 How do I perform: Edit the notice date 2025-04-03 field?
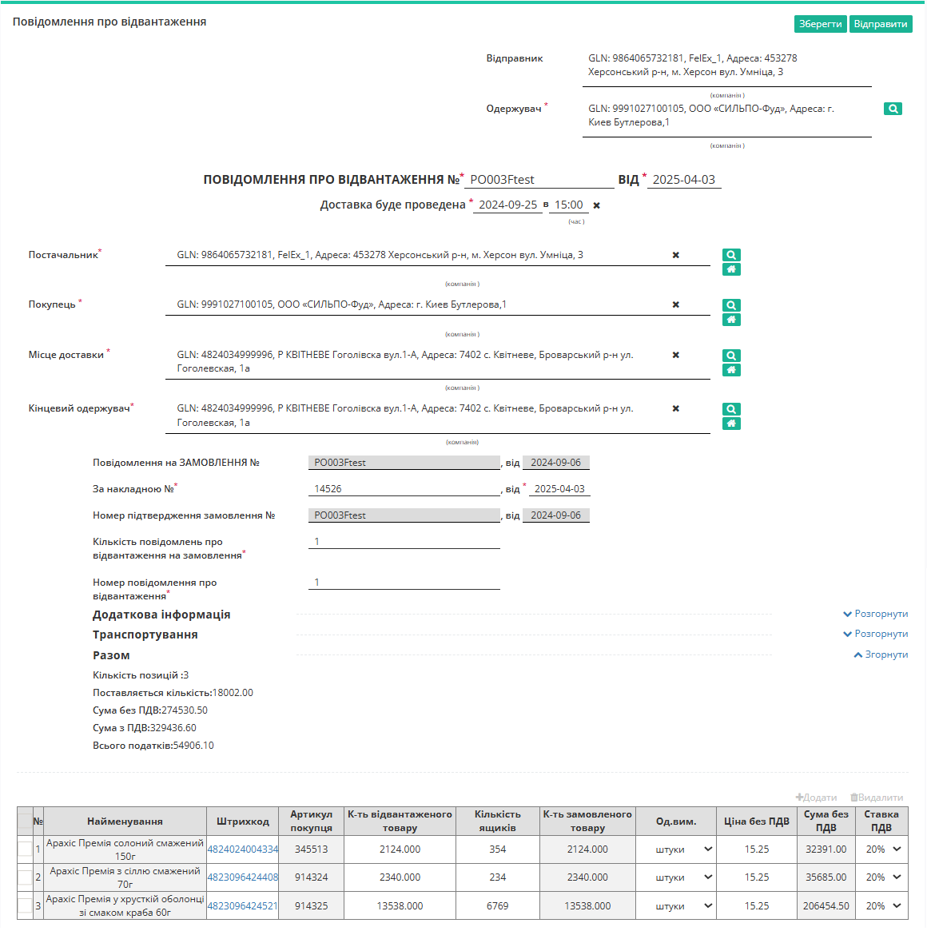pyautogui.click(x=683, y=179)
